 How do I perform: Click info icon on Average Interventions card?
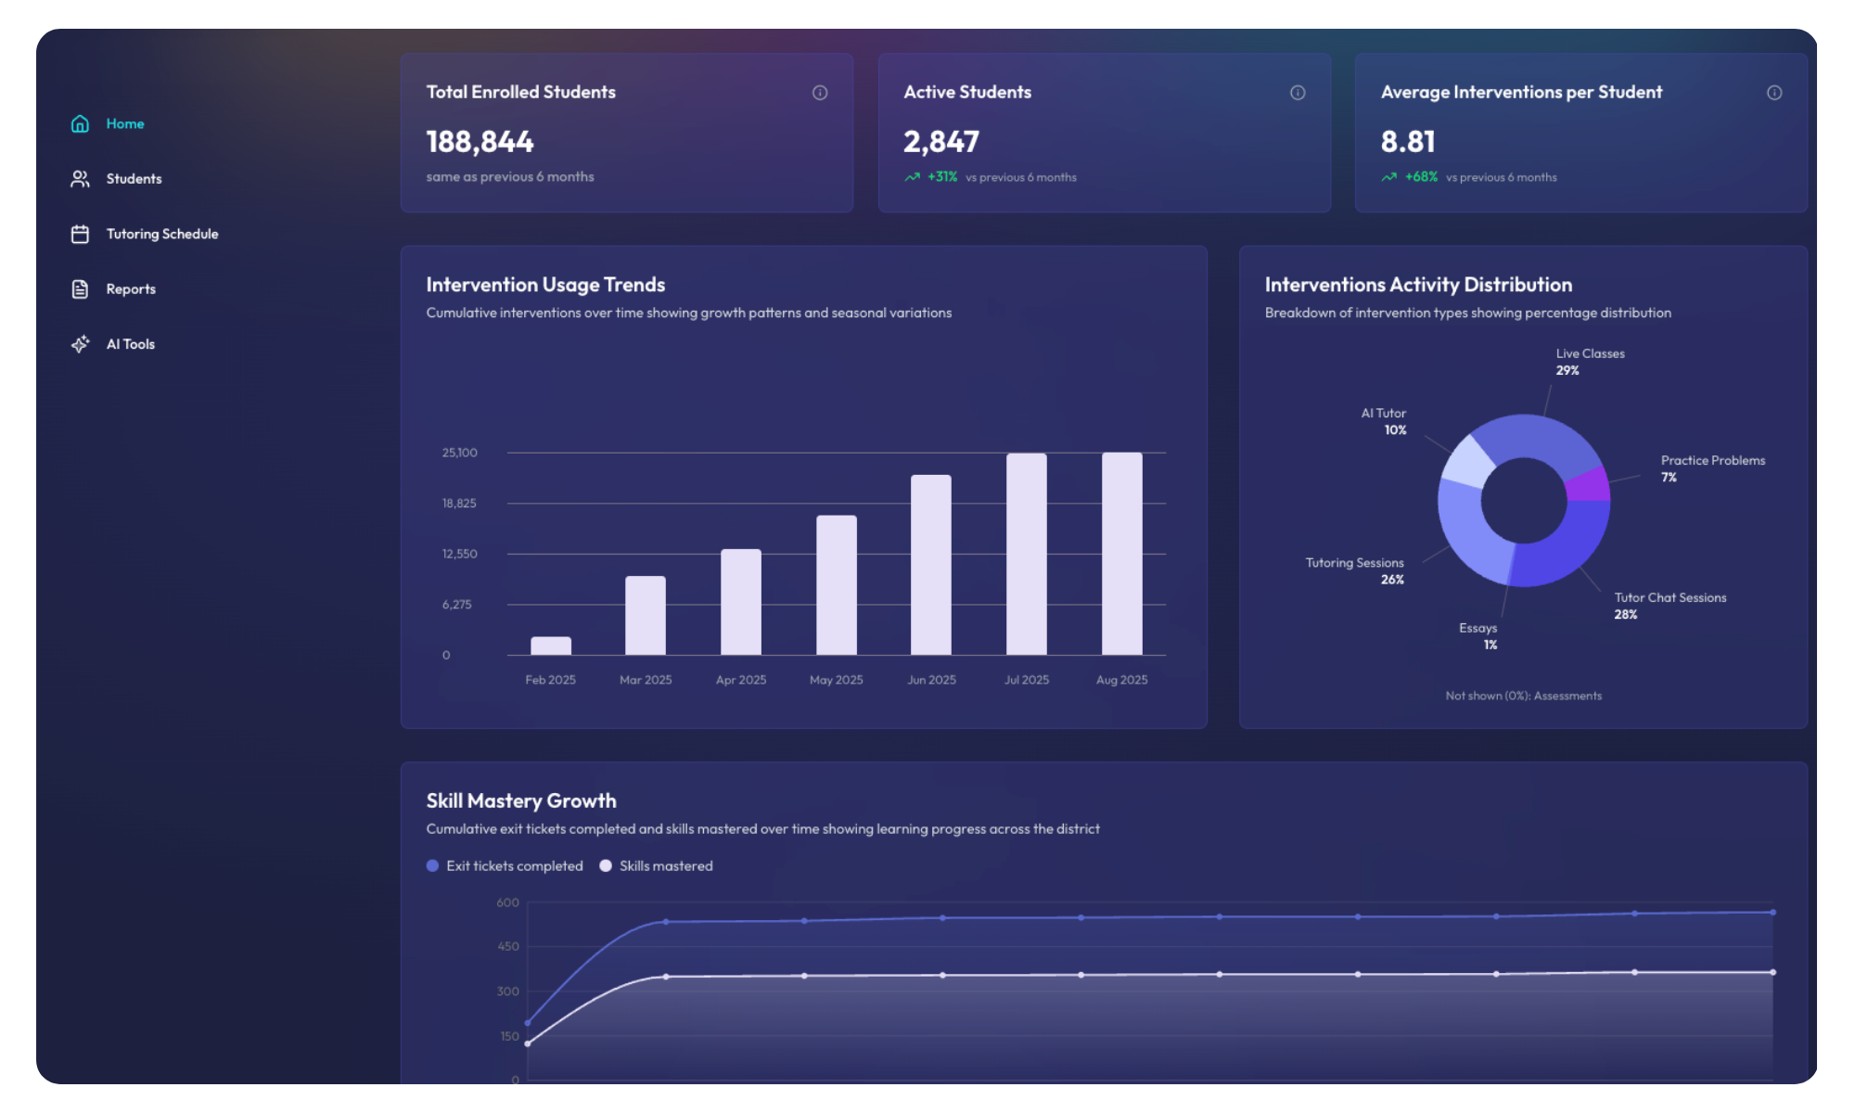(x=1774, y=93)
